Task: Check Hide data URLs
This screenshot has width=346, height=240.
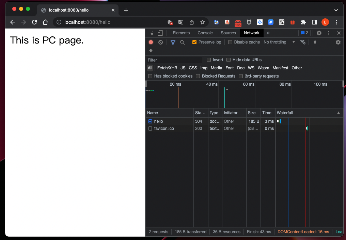Action: tap(228, 60)
